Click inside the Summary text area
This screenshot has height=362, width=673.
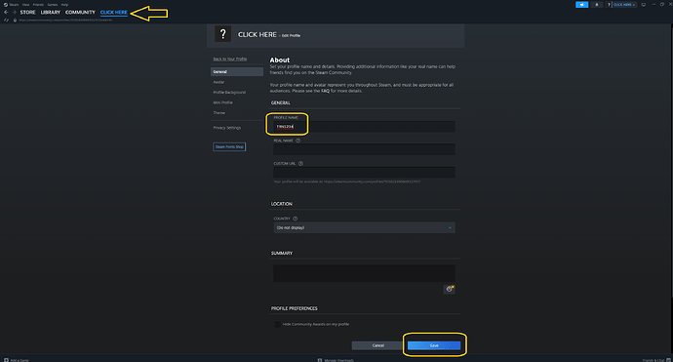pyautogui.click(x=364, y=273)
